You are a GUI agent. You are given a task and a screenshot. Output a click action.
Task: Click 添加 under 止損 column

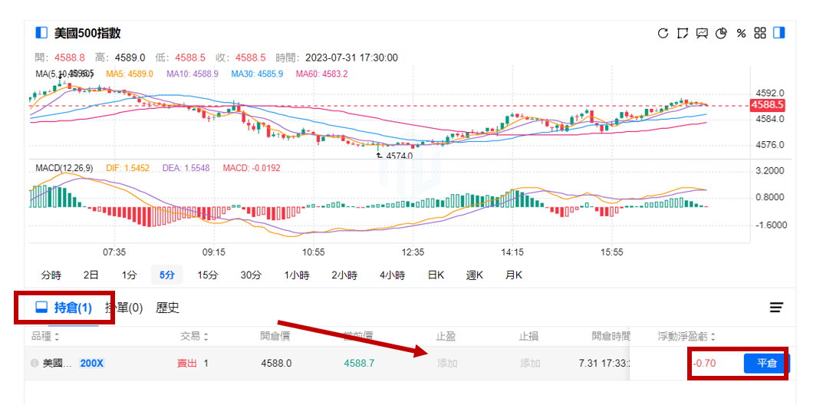(530, 363)
